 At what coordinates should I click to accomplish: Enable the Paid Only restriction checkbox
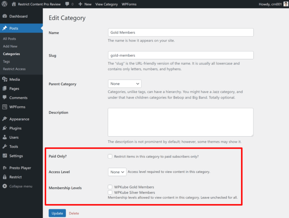(x=110, y=156)
